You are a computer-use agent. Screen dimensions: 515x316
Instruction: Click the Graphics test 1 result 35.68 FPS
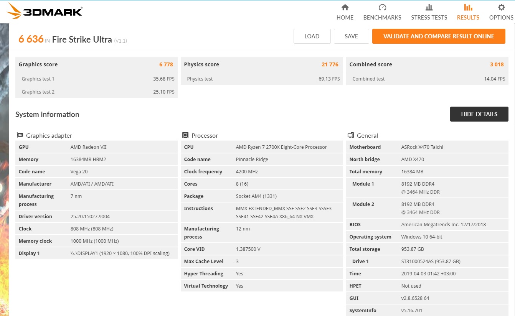[x=164, y=79]
